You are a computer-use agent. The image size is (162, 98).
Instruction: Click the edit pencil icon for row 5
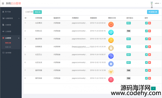[x=146, y=55]
